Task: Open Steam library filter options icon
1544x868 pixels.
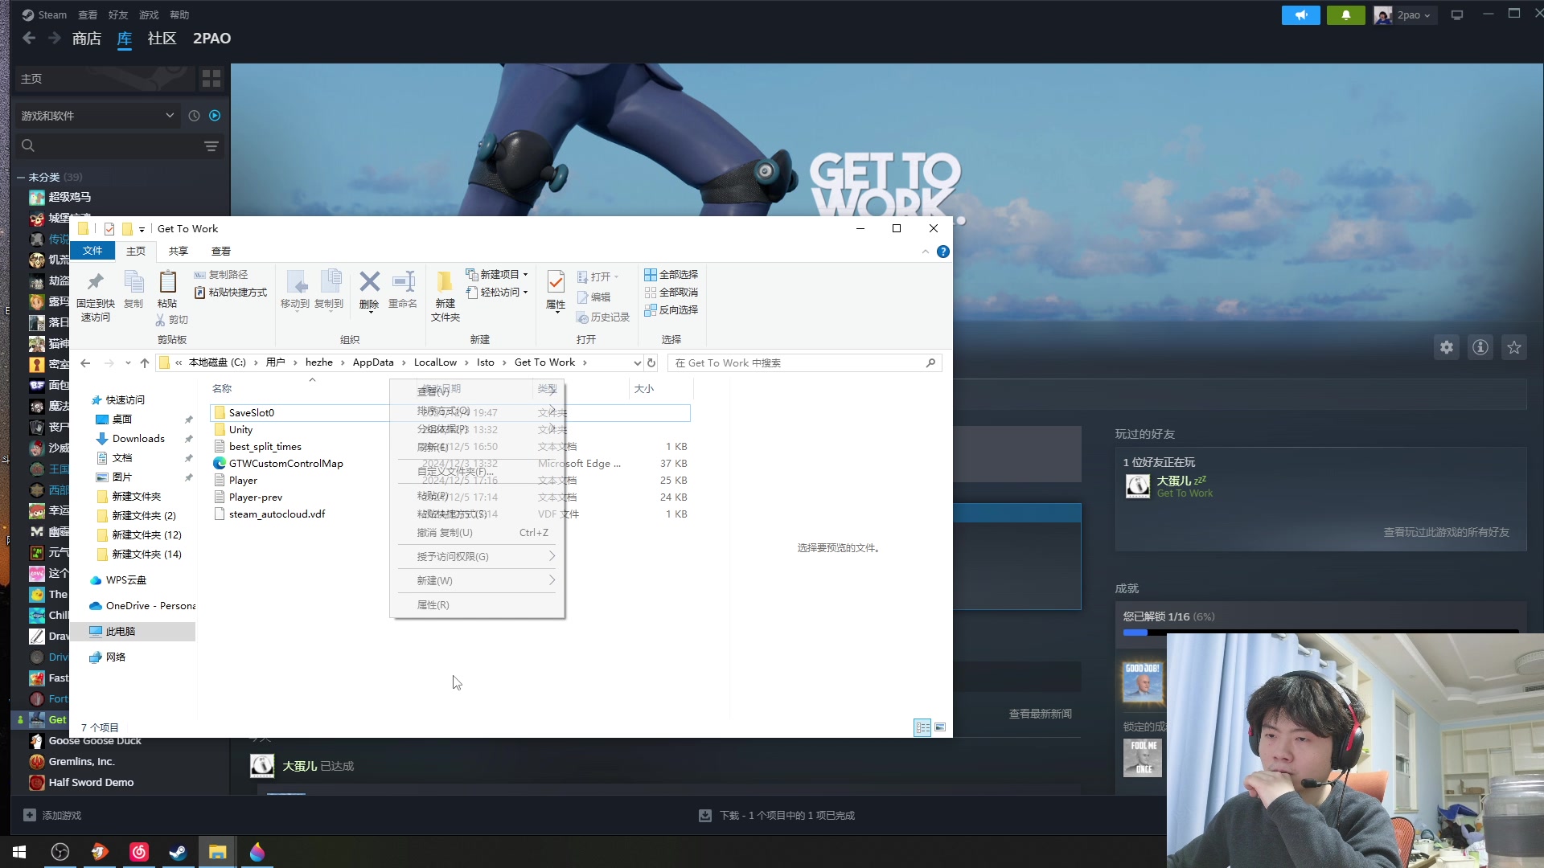Action: [x=211, y=146]
